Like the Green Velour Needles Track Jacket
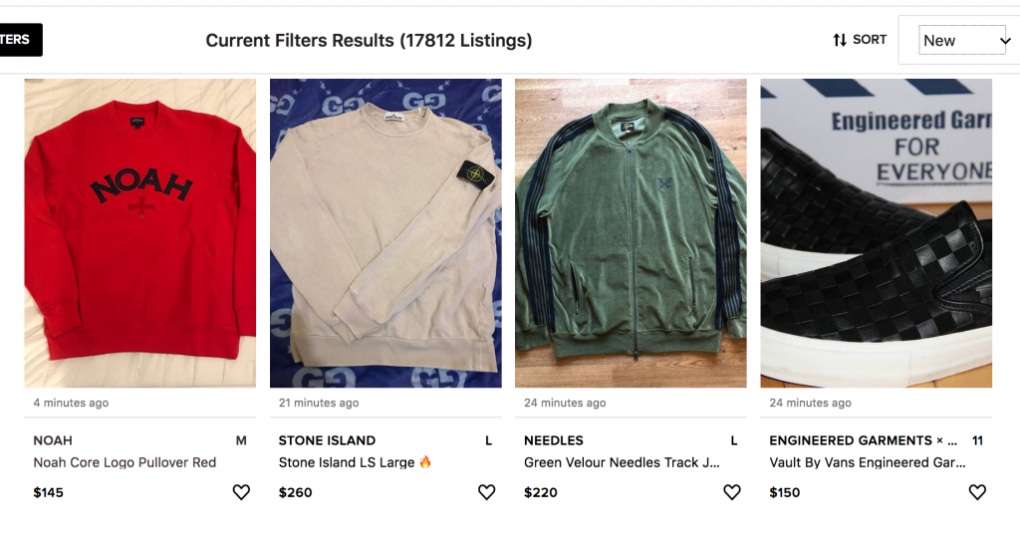This screenshot has width=1020, height=553. coord(732,492)
